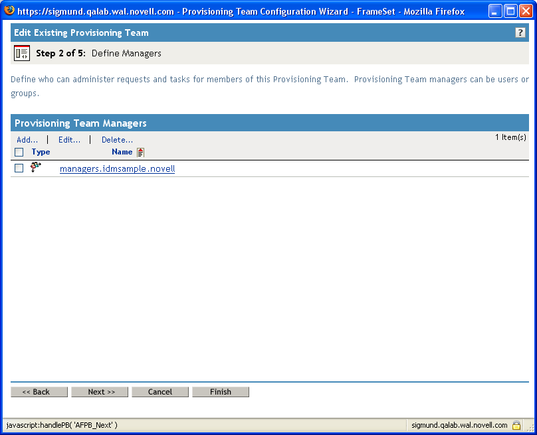
Task: Click the Name column sort icon
Action: (x=140, y=152)
